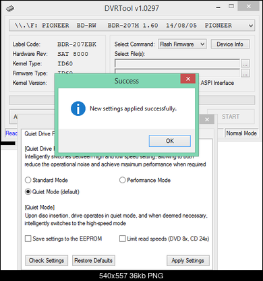
Task: Enable Limit read speeds checkbox
Action: click(x=122, y=239)
